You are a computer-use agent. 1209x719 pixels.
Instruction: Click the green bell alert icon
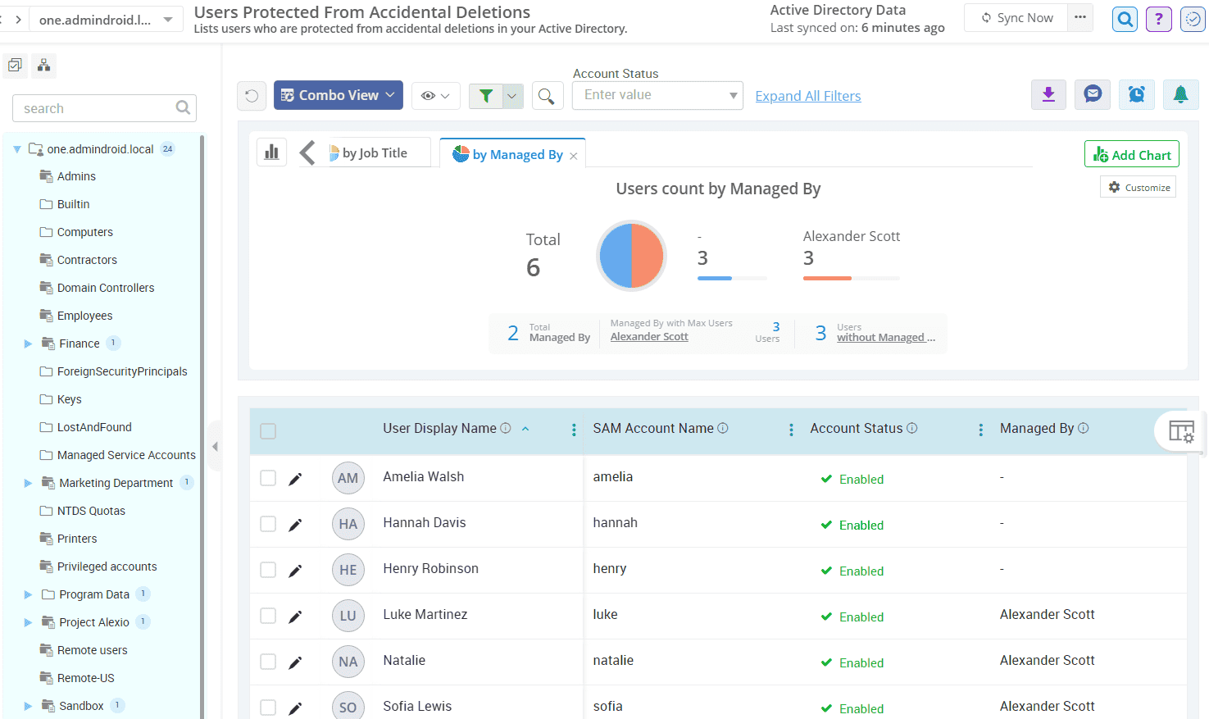(1180, 95)
